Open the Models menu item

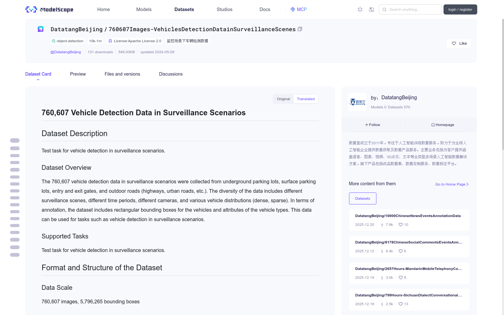point(144,9)
